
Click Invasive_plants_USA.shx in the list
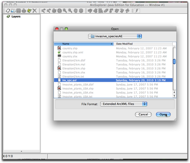coord(78,93)
